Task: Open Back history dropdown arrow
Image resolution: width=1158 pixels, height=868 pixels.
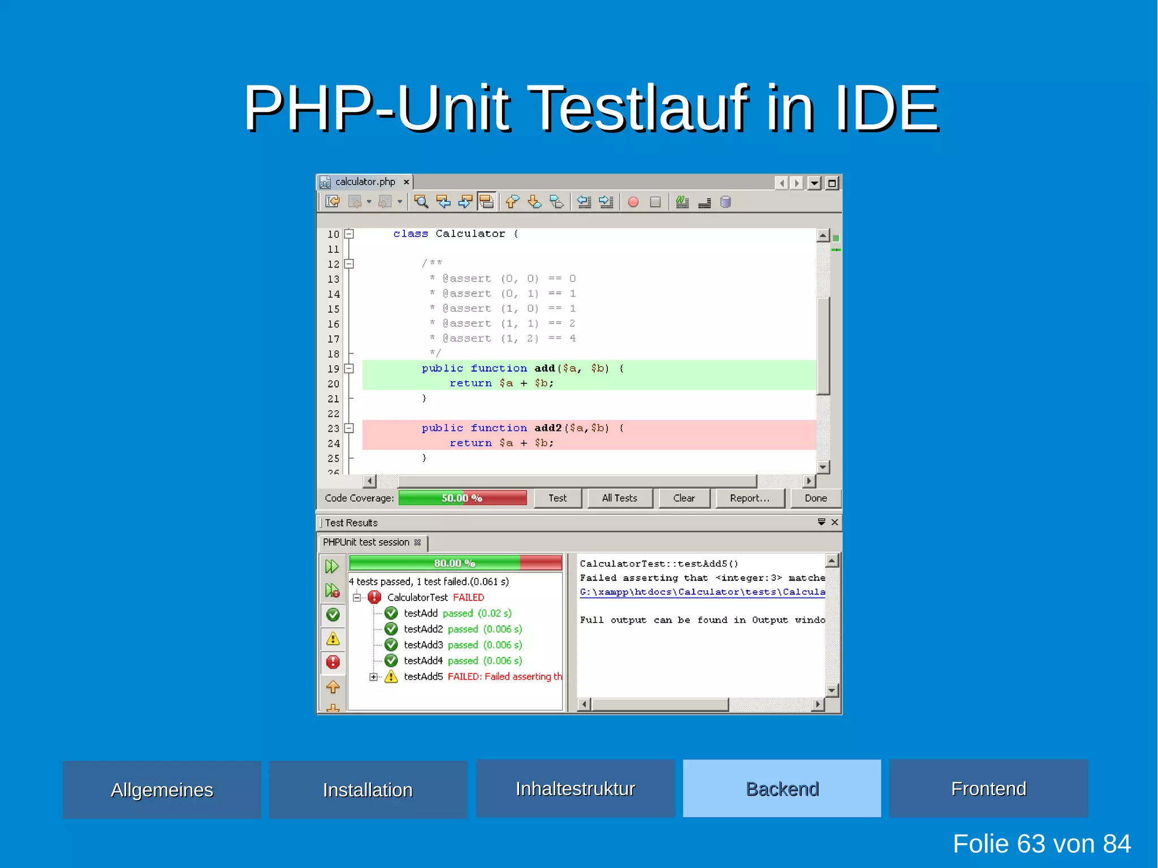Action: point(369,201)
